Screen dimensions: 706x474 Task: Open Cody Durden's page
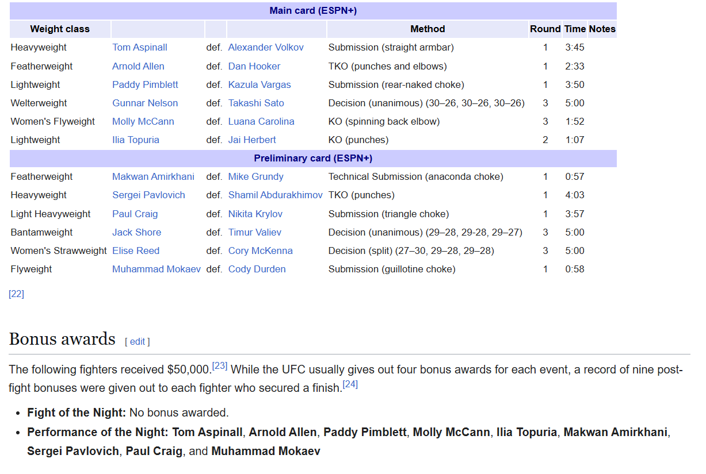tap(257, 269)
